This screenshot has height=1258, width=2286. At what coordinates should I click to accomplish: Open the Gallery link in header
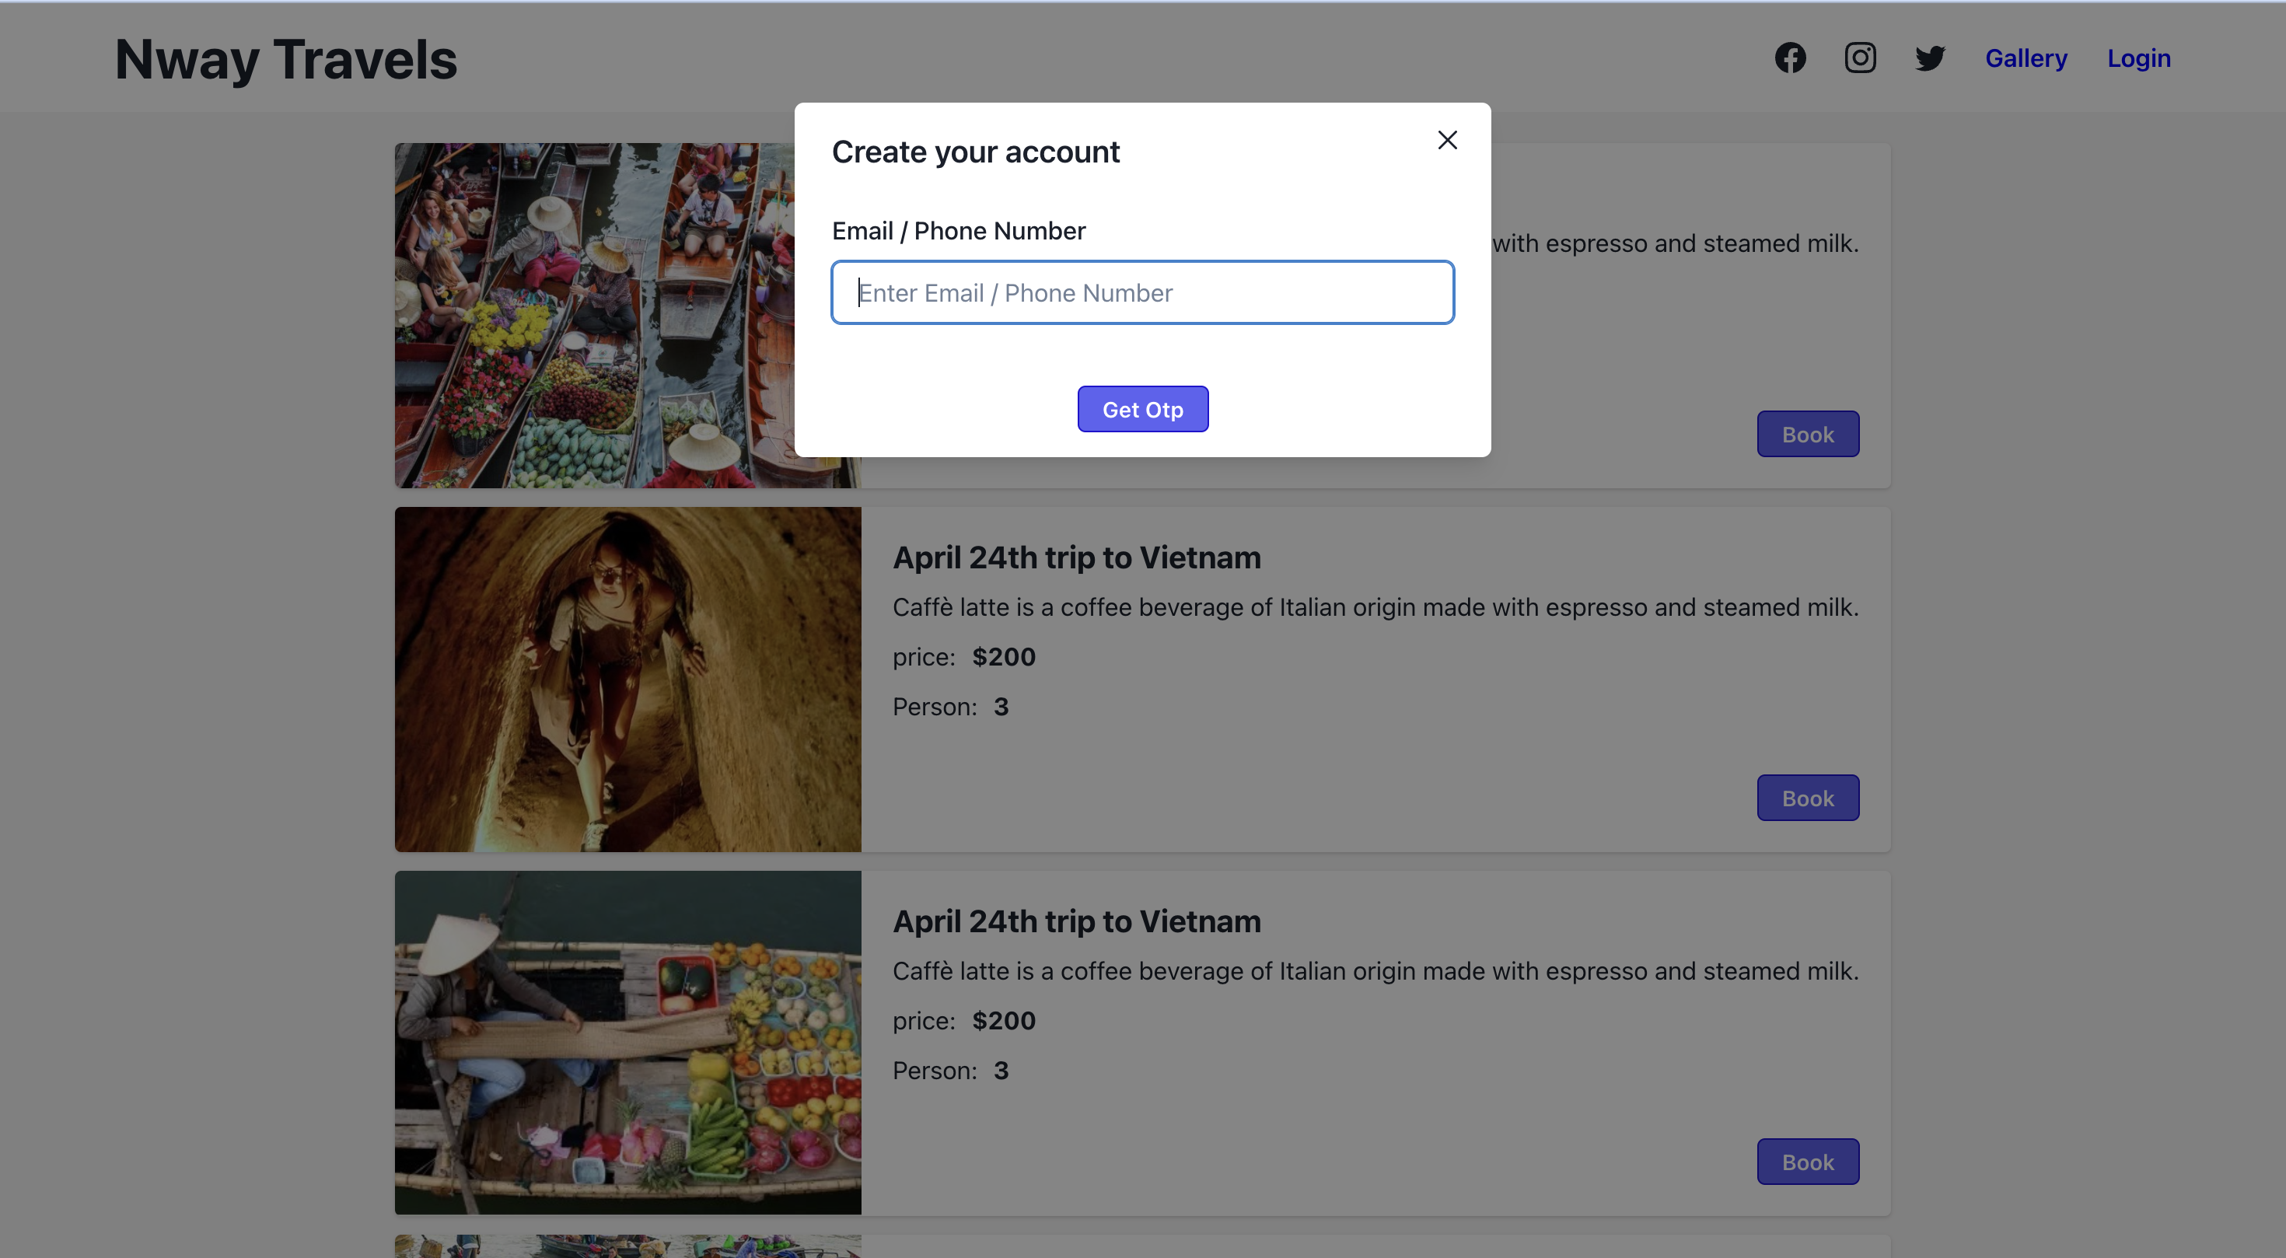tap(2025, 58)
